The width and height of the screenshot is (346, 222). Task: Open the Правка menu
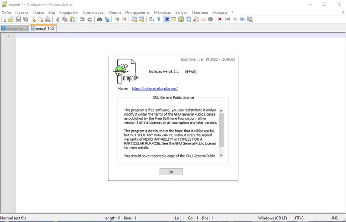22,13
